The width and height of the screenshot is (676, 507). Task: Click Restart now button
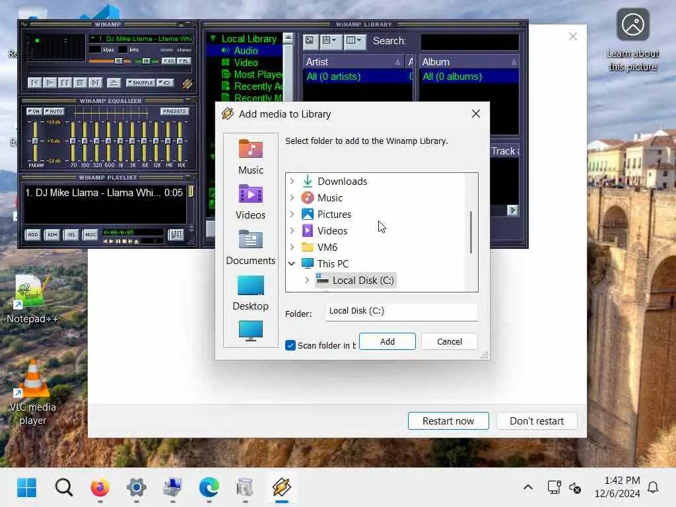click(x=448, y=421)
